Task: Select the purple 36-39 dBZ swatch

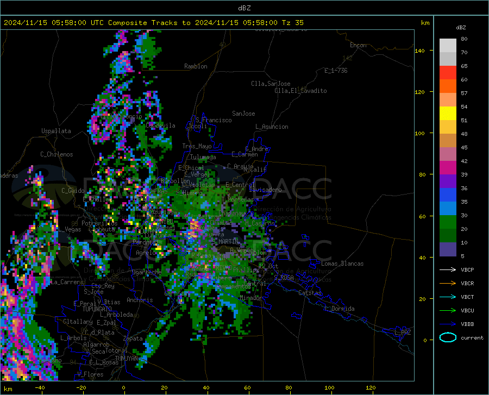Action: [x=448, y=181]
